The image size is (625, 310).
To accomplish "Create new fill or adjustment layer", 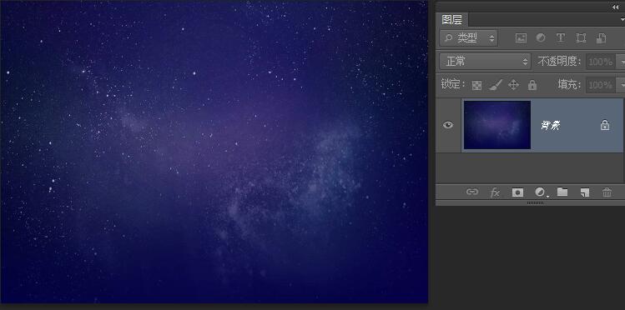I will point(540,192).
